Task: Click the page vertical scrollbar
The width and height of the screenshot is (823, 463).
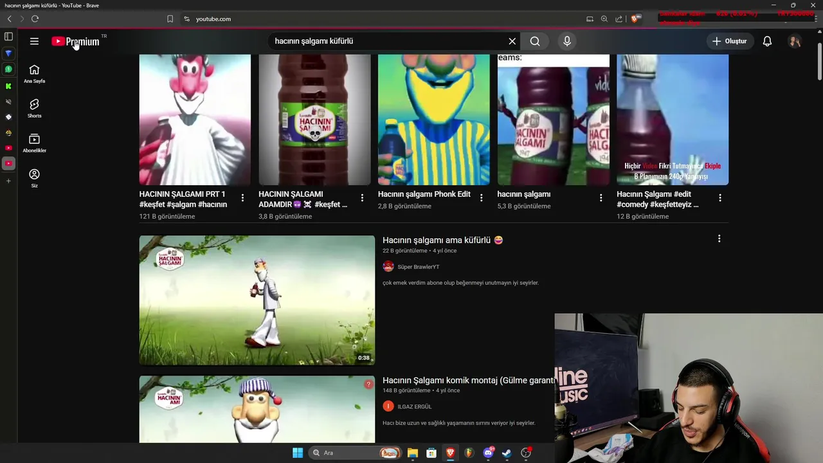Action: click(x=818, y=61)
